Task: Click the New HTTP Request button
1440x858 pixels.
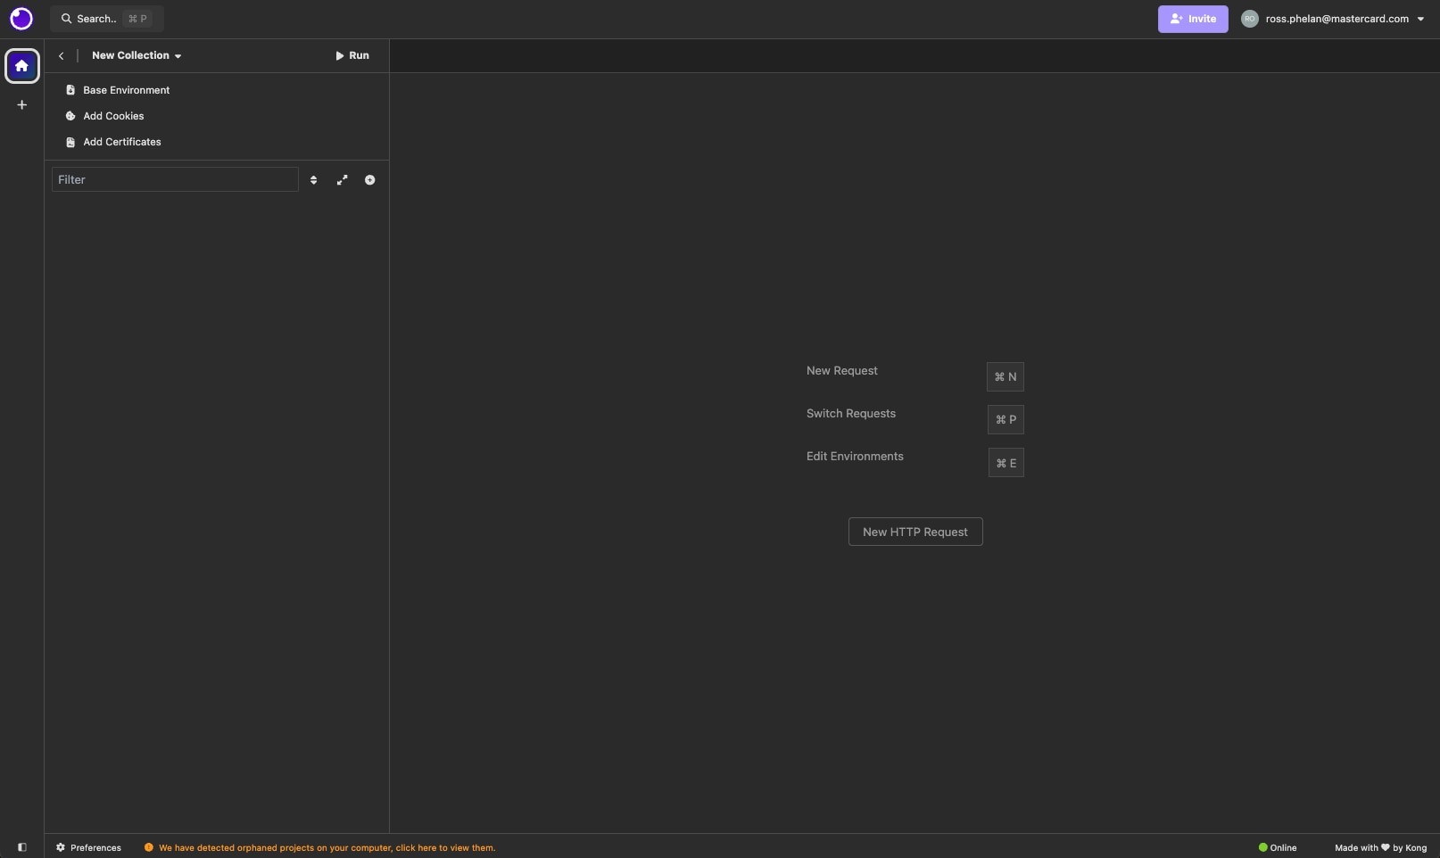Action: click(x=914, y=532)
